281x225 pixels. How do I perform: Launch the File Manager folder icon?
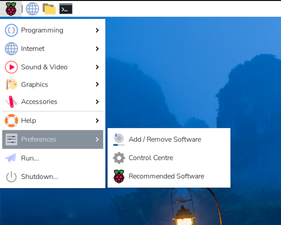point(49,9)
